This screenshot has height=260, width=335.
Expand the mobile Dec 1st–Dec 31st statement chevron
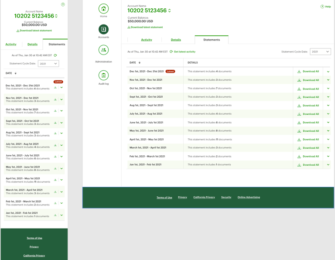[62, 87]
